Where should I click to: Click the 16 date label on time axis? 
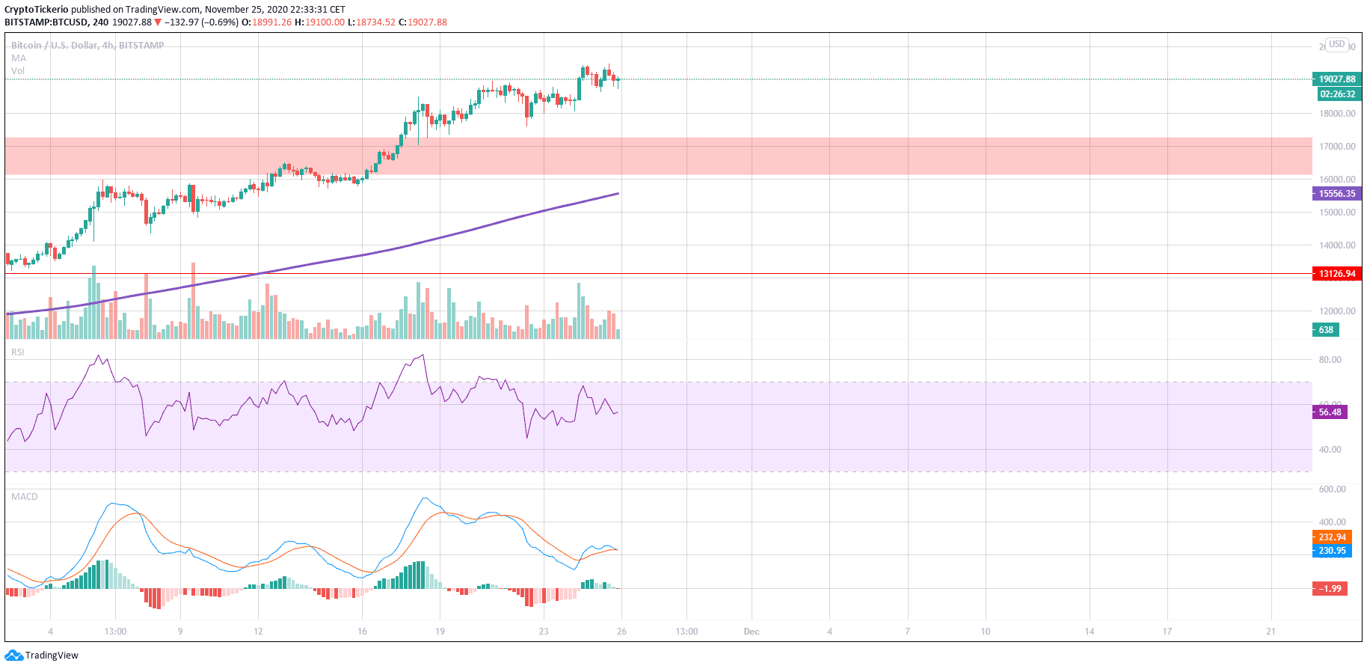(x=362, y=632)
